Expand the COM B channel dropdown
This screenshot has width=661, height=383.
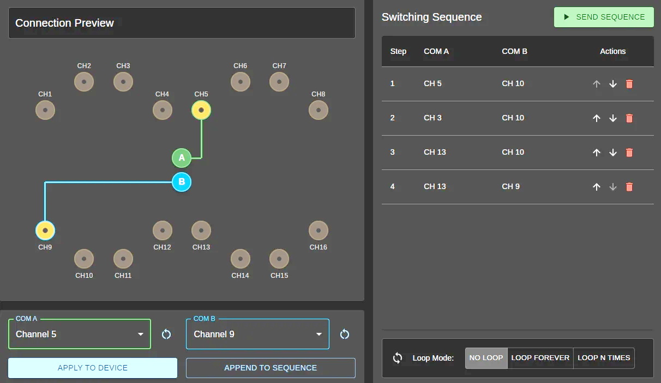[x=257, y=334]
